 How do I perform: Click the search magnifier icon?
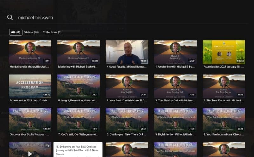tap(10, 17)
